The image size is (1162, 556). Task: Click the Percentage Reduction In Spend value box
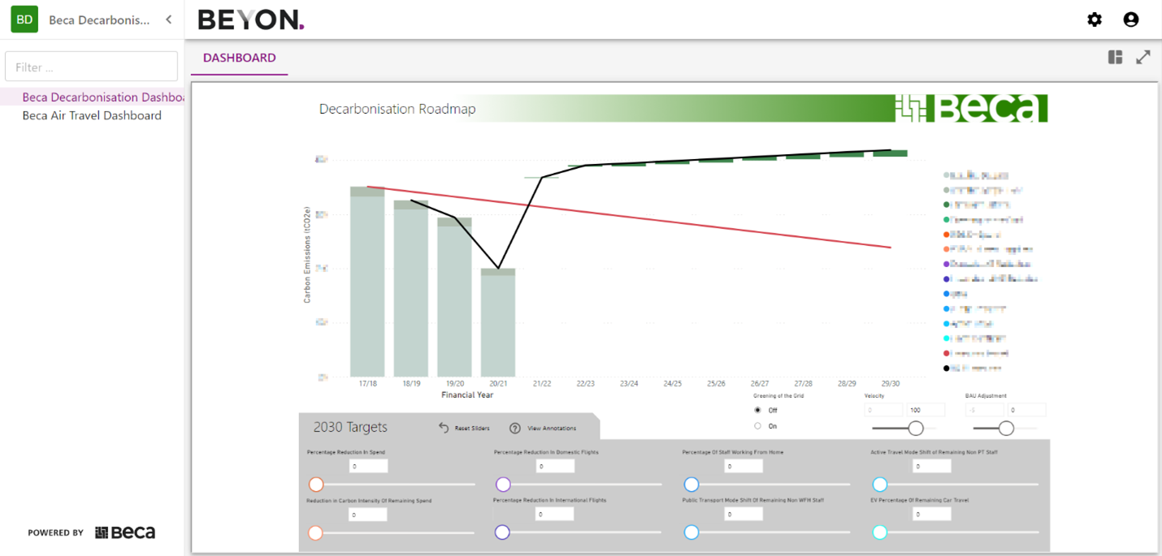(368, 465)
